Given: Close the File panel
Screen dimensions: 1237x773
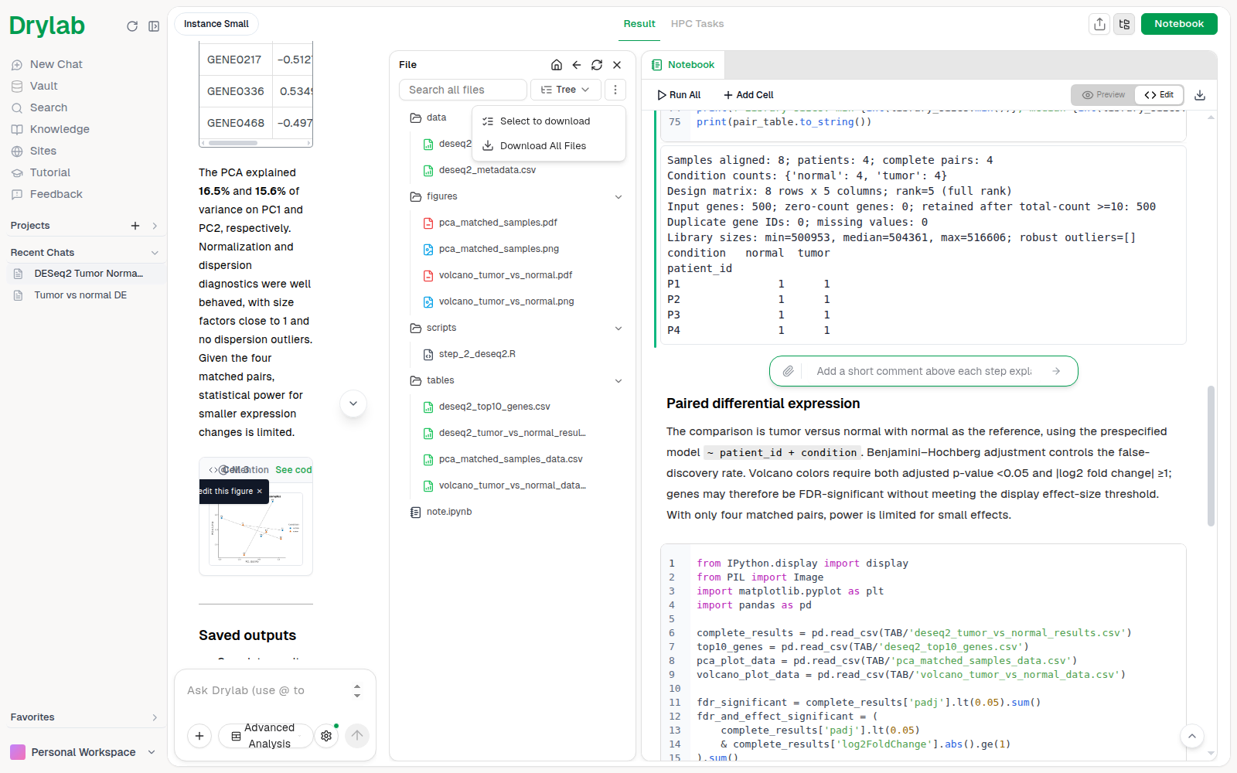Looking at the screenshot, I should tap(617, 65).
